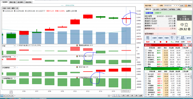The height and width of the screenshot is (99, 193).
Task: Click the zoom out magnifier icon
Action: (114, 96)
